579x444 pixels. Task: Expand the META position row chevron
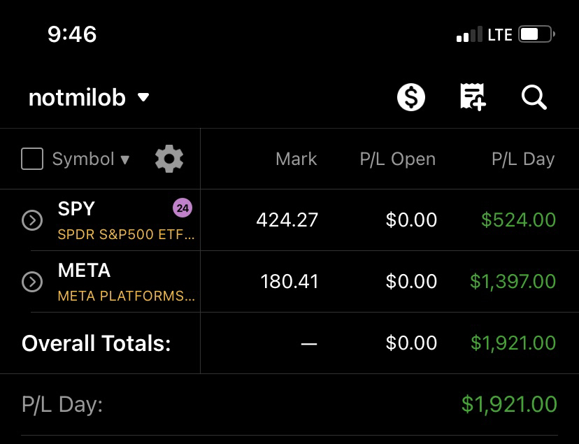(x=32, y=282)
